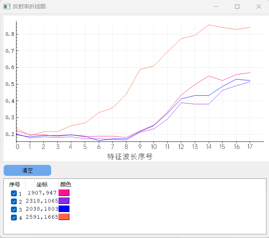Open the purple color swatch of row 2
Image resolution: width=269 pixels, height=238 pixels.
click(x=64, y=201)
